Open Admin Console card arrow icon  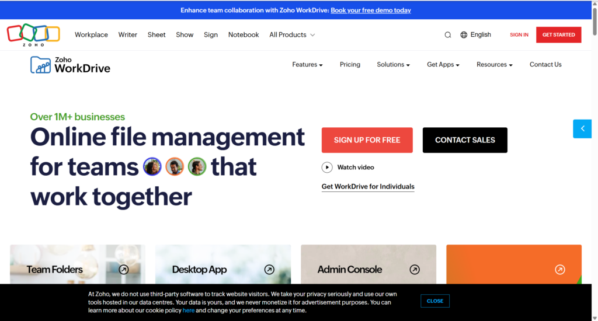415,270
